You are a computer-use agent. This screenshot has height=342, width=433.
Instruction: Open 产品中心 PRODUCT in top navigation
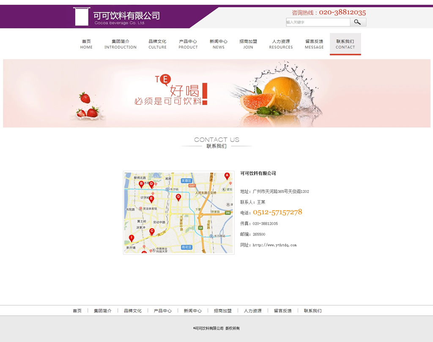point(188,44)
